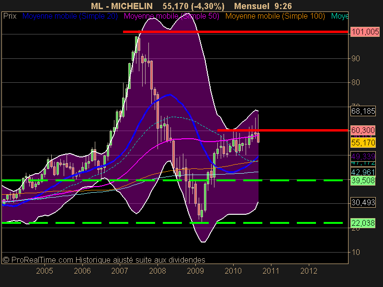Click the 2006 year on time axis
This screenshot has height=287, width=383.
[x=82, y=271]
